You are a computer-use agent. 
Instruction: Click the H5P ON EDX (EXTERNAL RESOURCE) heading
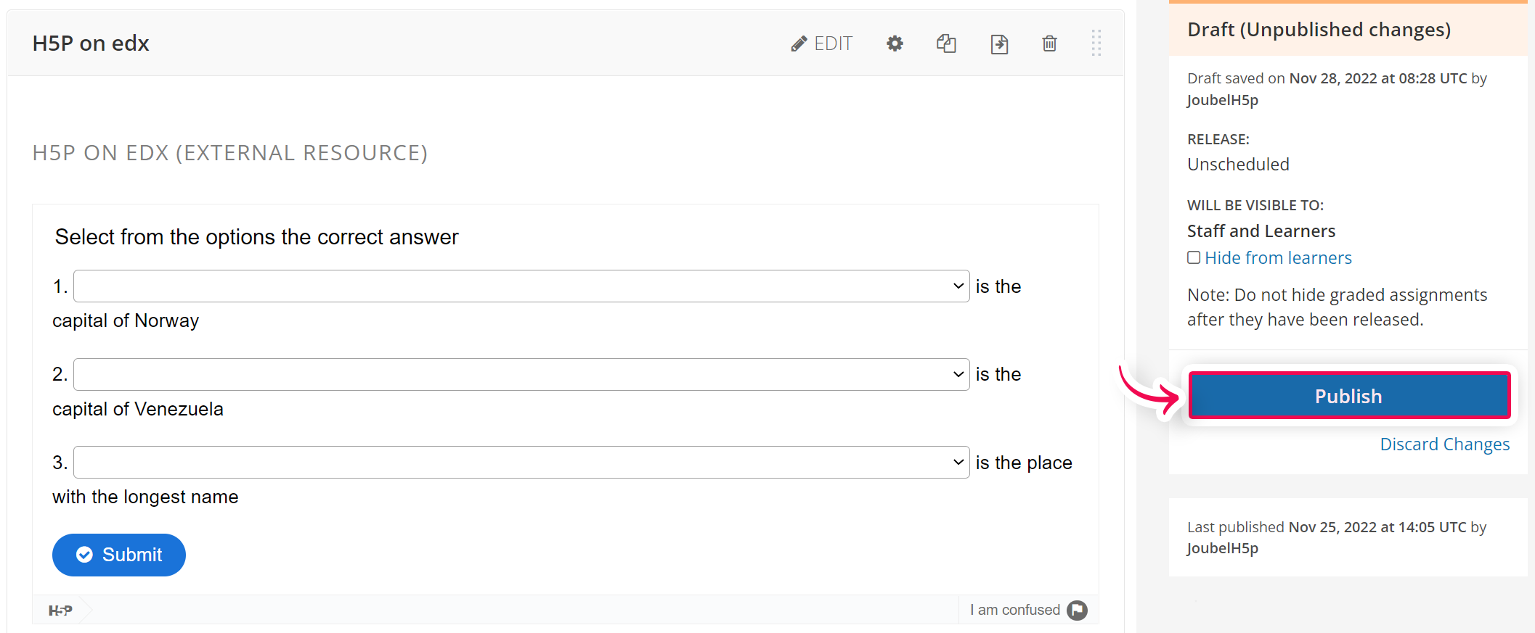[230, 153]
